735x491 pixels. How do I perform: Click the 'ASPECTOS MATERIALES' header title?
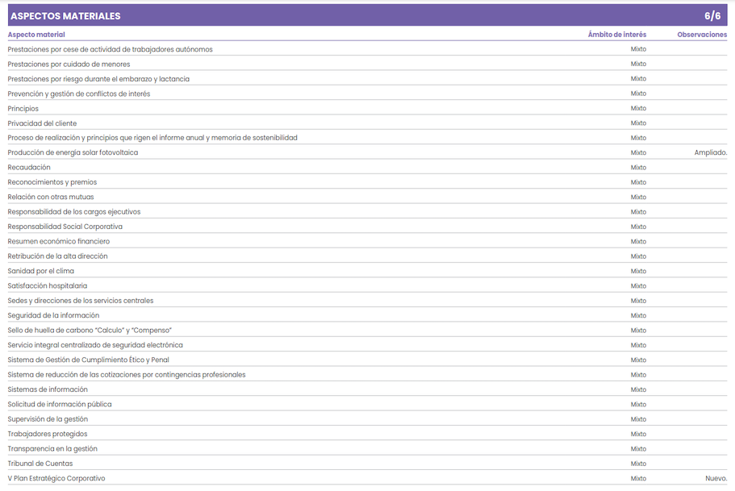65,16
